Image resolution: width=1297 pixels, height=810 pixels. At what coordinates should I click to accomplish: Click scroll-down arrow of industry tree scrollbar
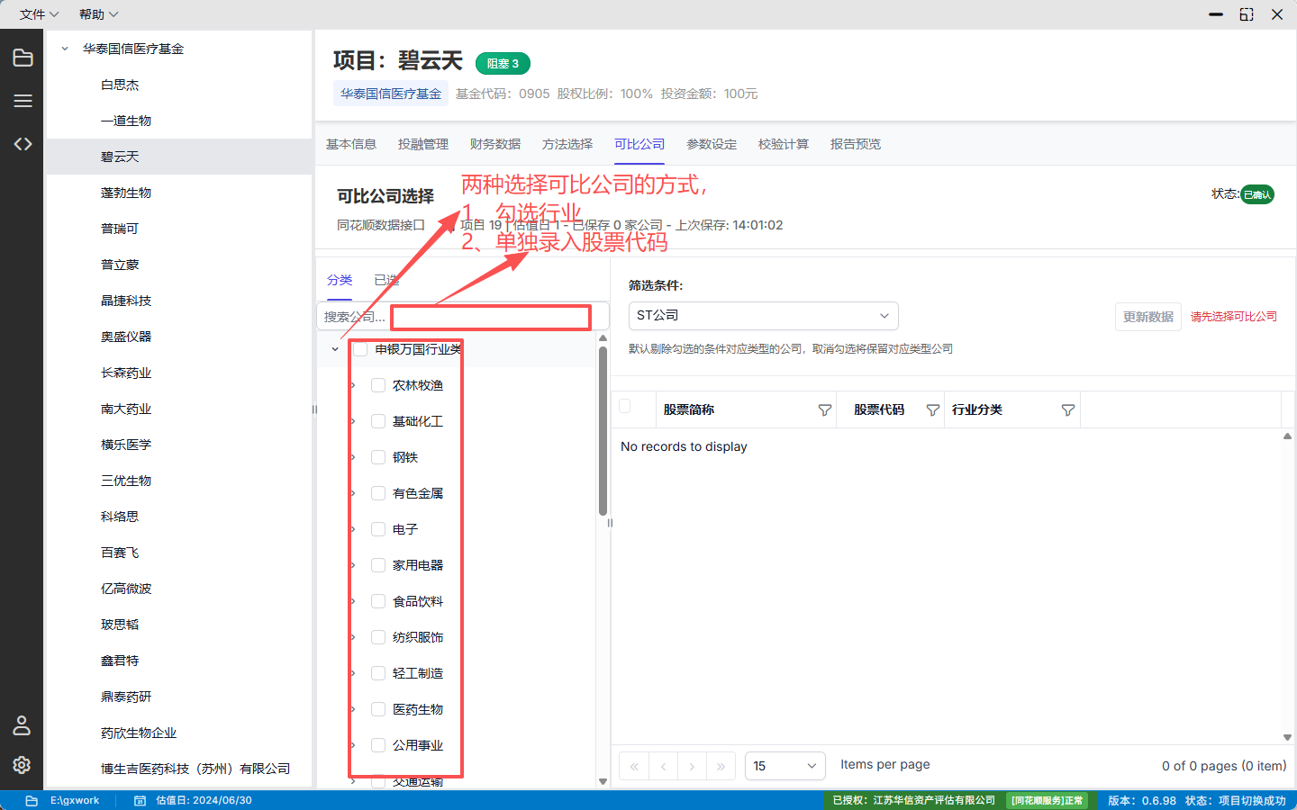(x=603, y=781)
